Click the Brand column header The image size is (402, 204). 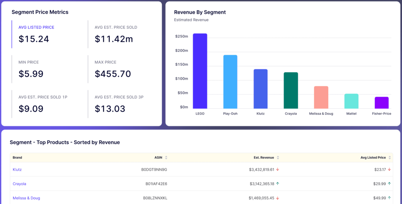17,157
